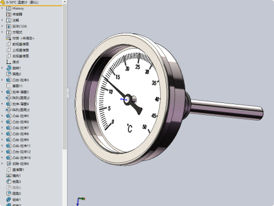Expand the History node

click(x=2, y=8)
